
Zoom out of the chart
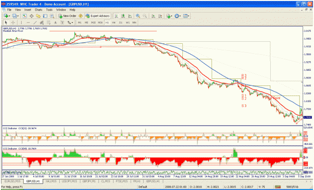(x=145, y=16)
